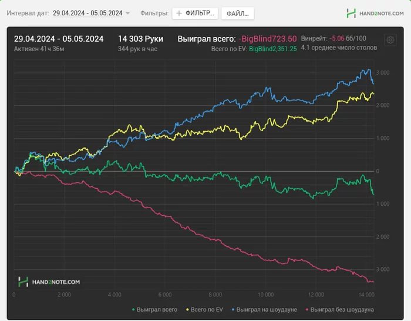Click the Выиграл всего -BigBlind723.50 value
411x321 pixels.
click(x=267, y=39)
